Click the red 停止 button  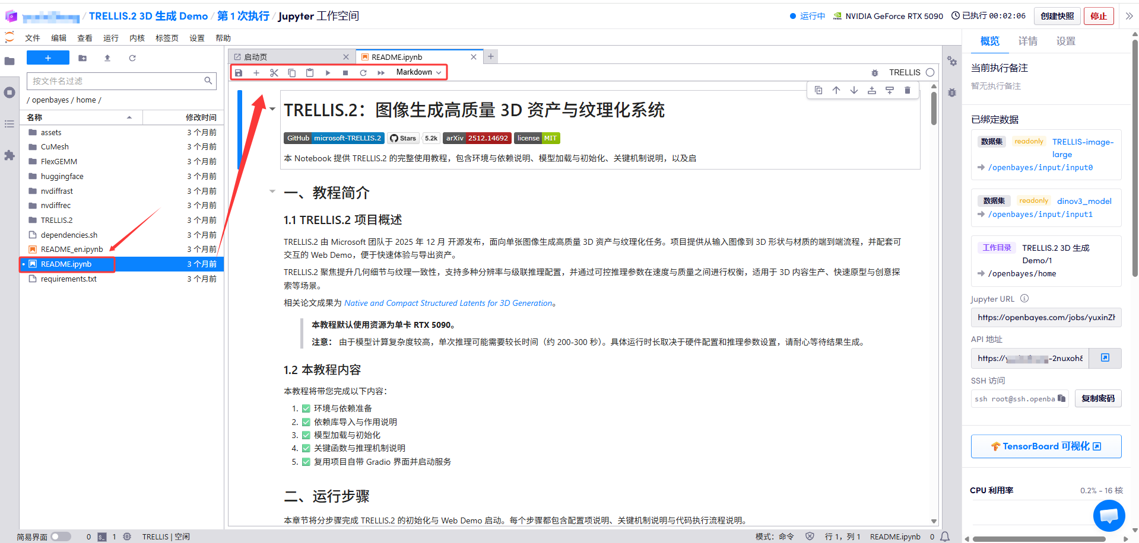pos(1099,16)
